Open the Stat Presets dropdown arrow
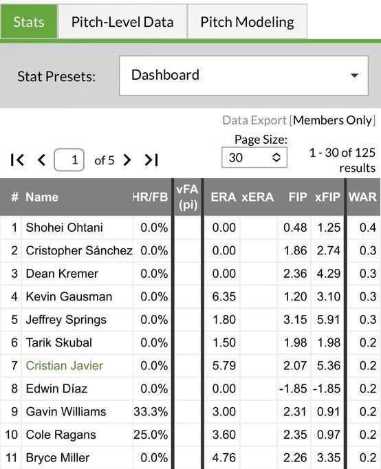Viewport: 381px width, 469px height. tap(354, 76)
